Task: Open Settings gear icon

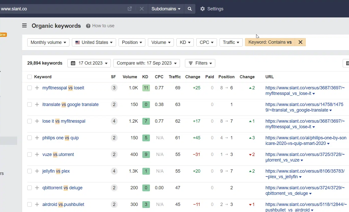Action: click(x=202, y=9)
